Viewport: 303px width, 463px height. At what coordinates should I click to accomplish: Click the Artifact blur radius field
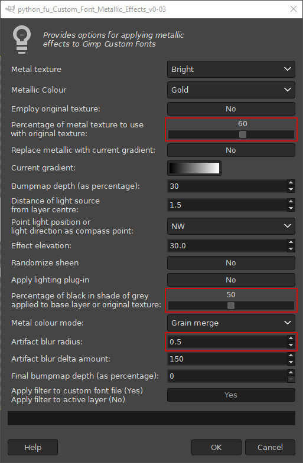click(227, 341)
